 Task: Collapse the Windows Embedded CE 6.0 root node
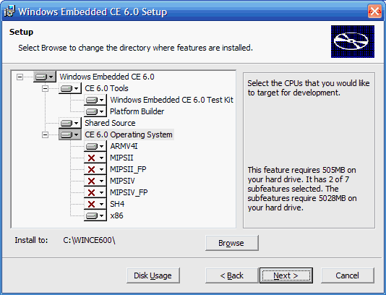coord(20,77)
